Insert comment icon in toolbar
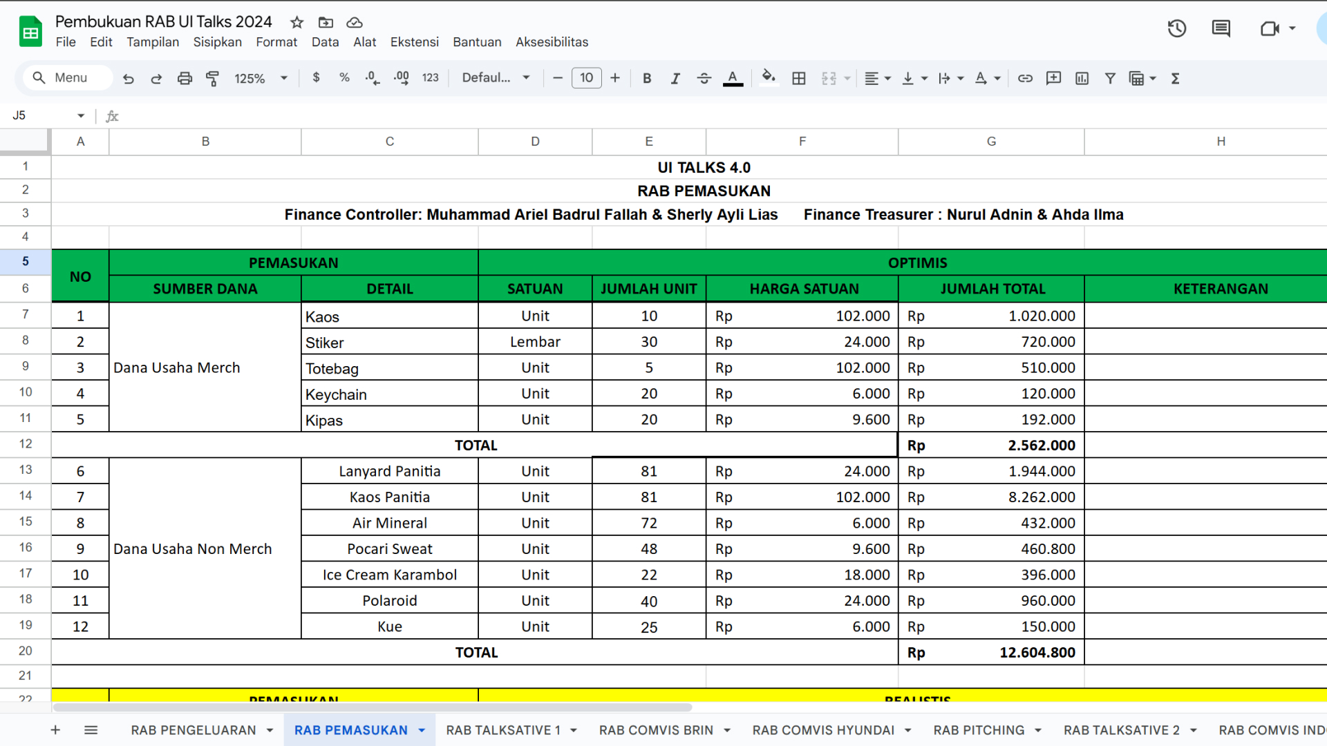 click(1053, 78)
